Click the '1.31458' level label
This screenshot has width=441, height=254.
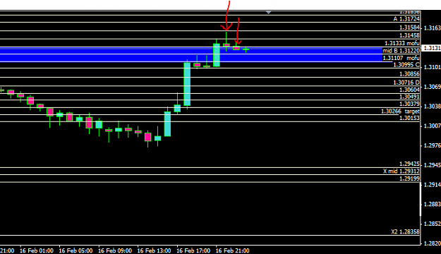(409, 35)
